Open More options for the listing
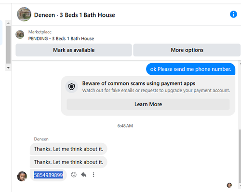The image size is (241, 192). point(187,50)
